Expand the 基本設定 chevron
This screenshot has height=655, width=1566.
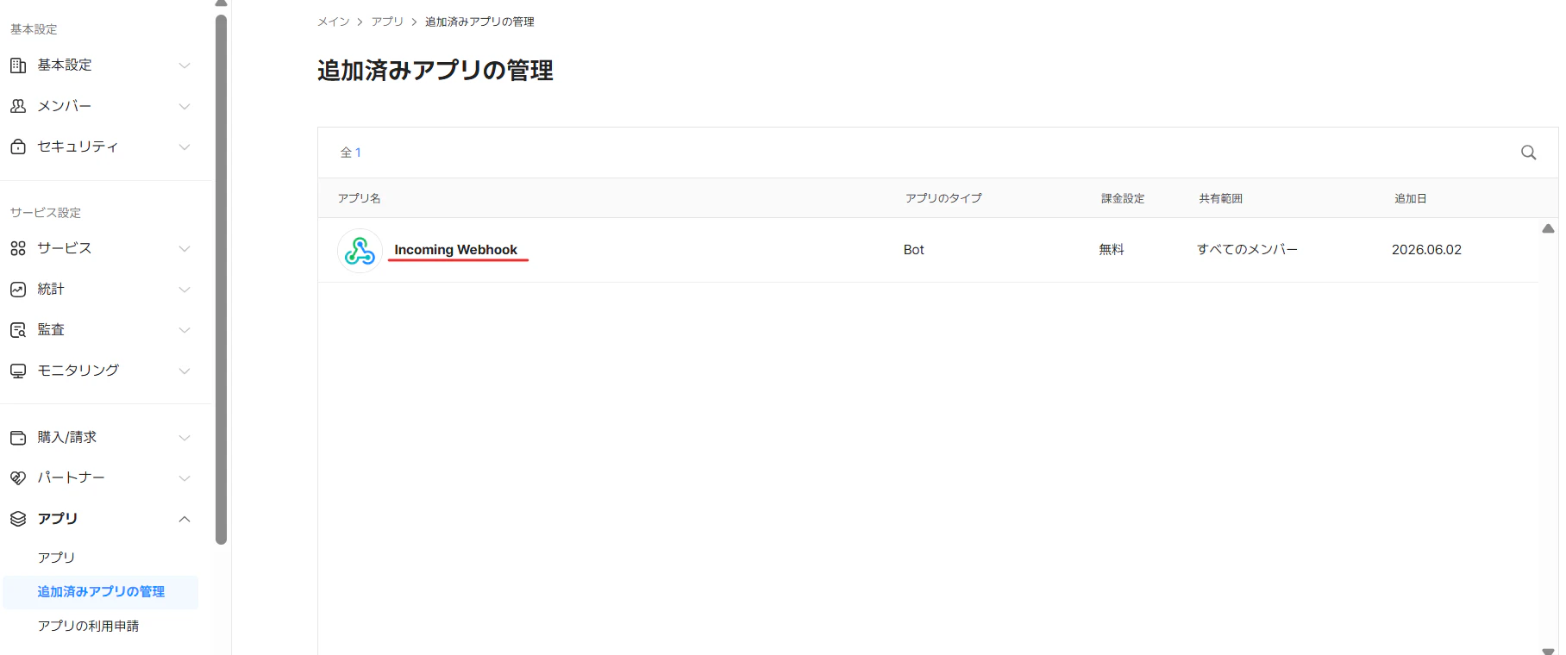click(x=185, y=65)
